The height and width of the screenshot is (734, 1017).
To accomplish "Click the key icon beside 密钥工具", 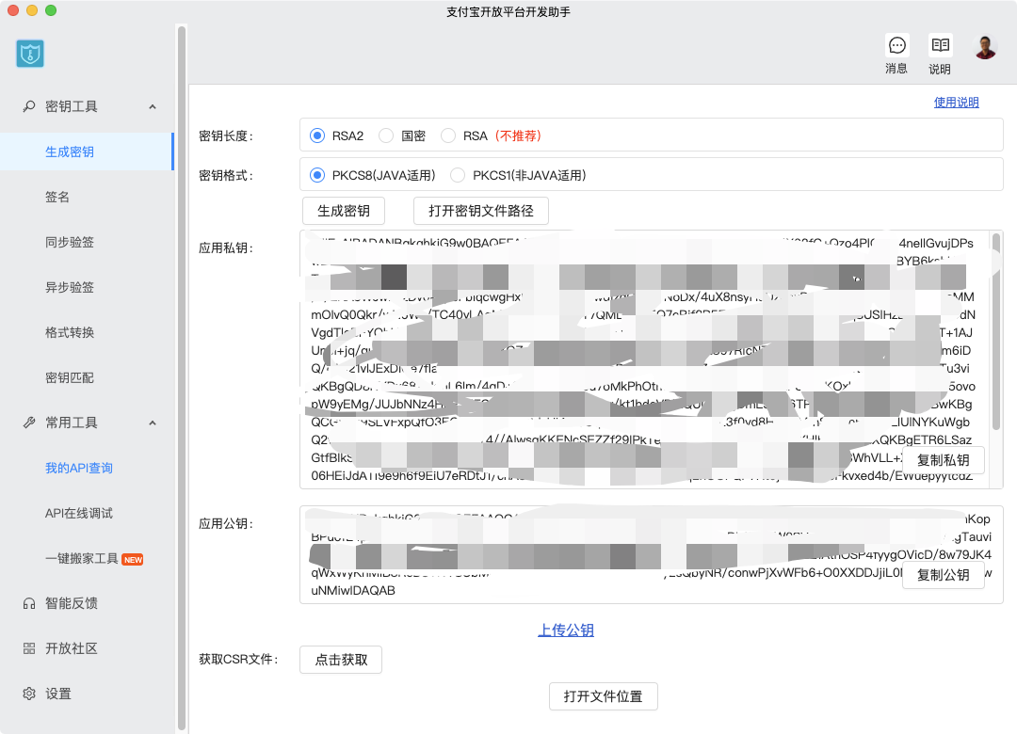I will (x=29, y=106).
